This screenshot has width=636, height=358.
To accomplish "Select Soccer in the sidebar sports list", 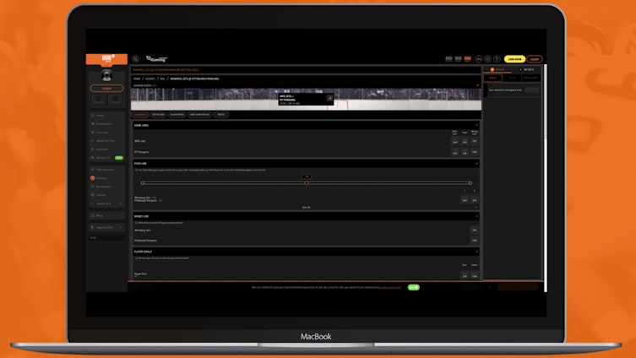I will pyautogui.click(x=101, y=195).
